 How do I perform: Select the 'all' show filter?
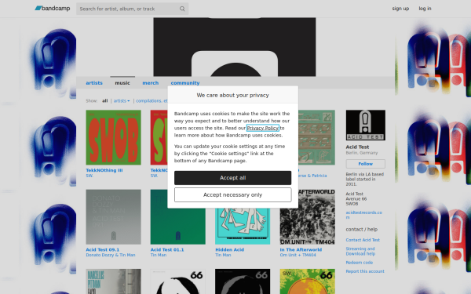(104, 101)
